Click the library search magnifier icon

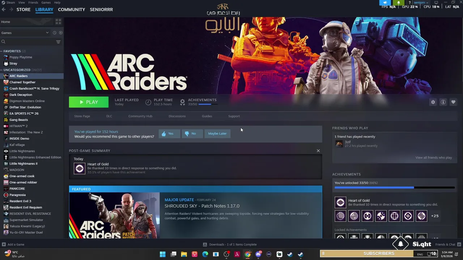pos(3,42)
